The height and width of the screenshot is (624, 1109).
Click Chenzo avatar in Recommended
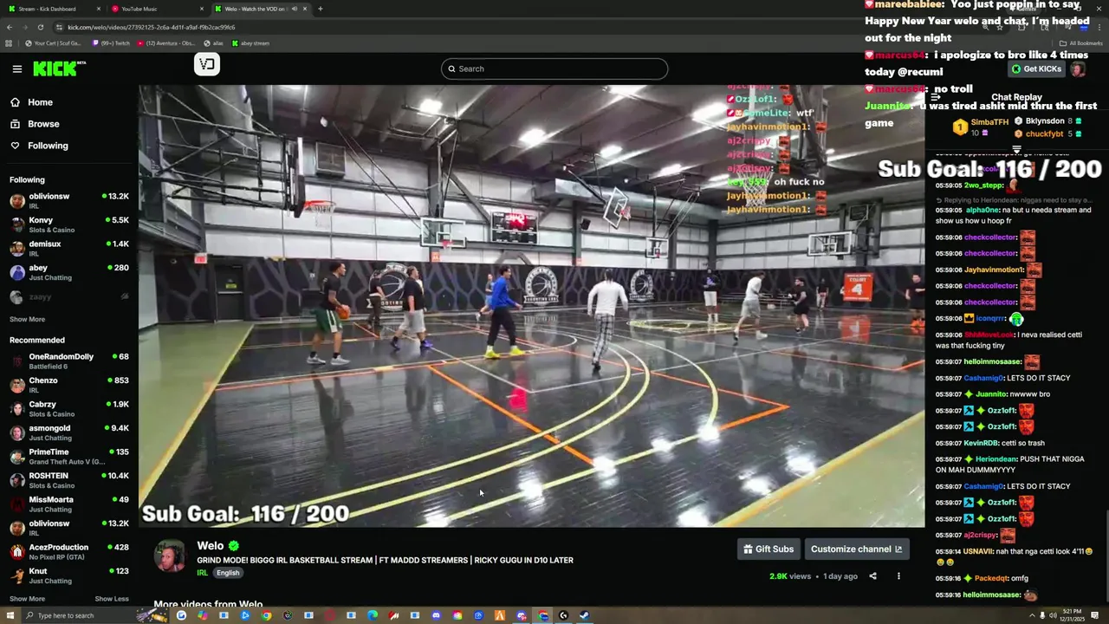click(17, 385)
